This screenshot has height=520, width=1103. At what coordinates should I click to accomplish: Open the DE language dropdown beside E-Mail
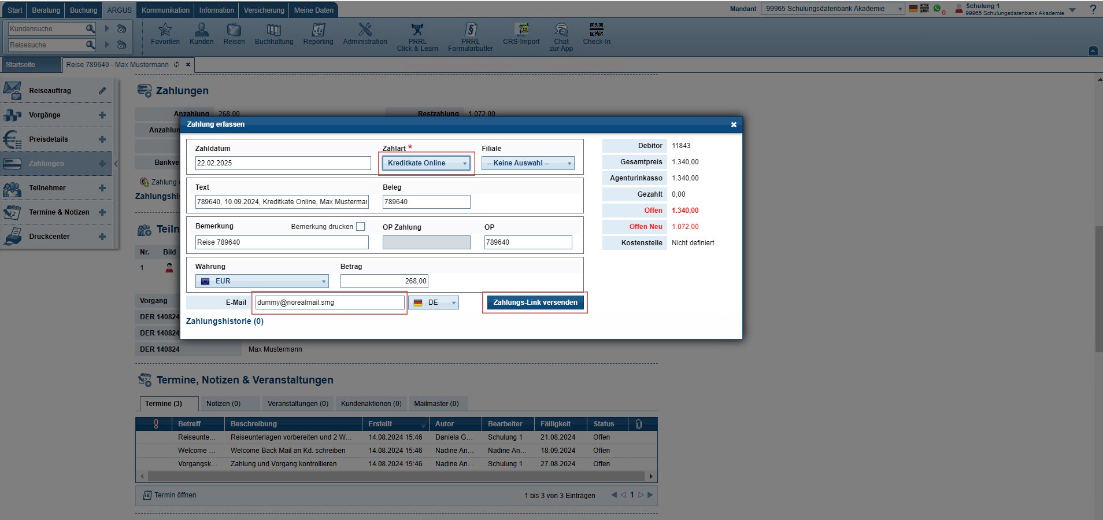[x=434, y=303]
